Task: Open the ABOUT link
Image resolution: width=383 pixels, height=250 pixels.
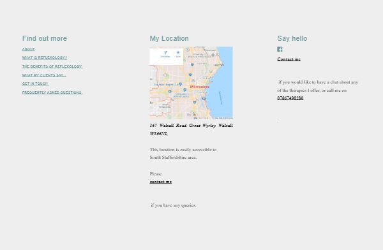Action: (29, 49)
